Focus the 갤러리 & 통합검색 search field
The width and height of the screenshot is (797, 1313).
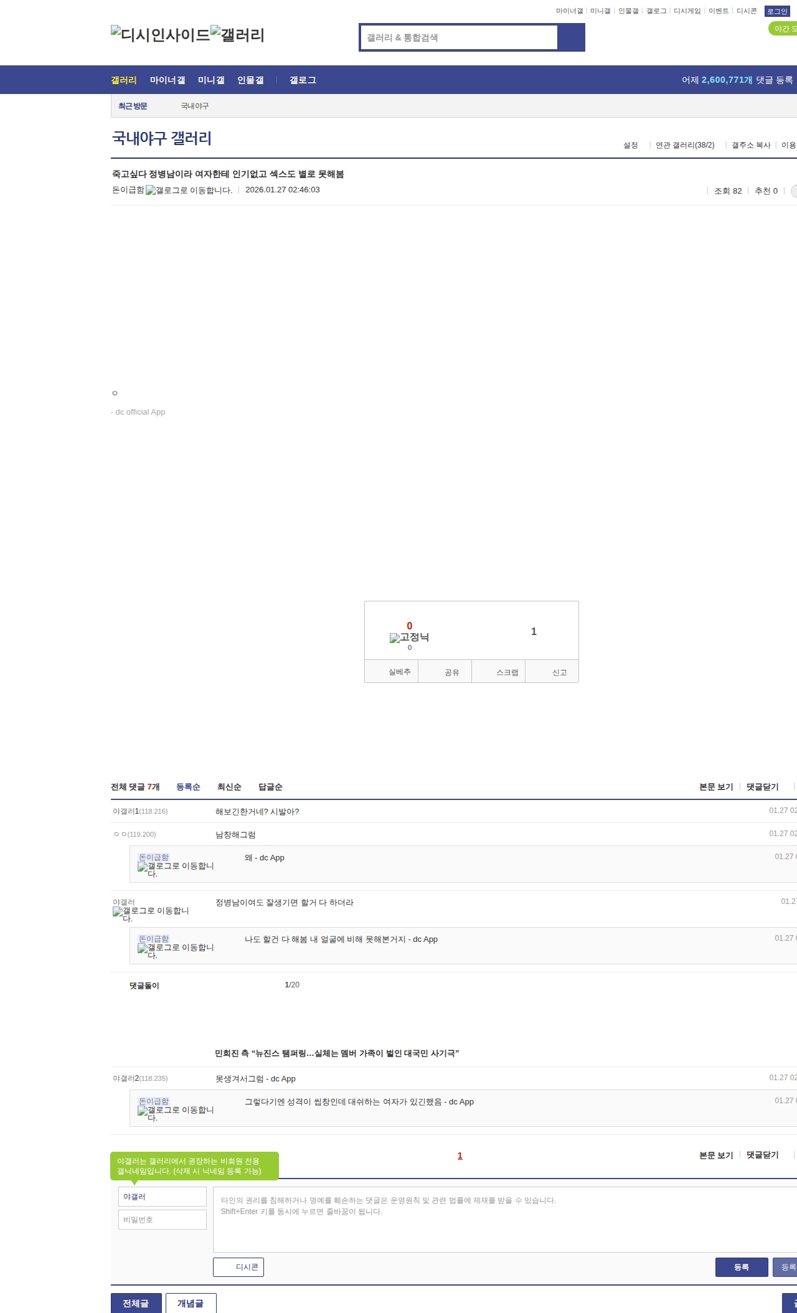tap(459, 37)
